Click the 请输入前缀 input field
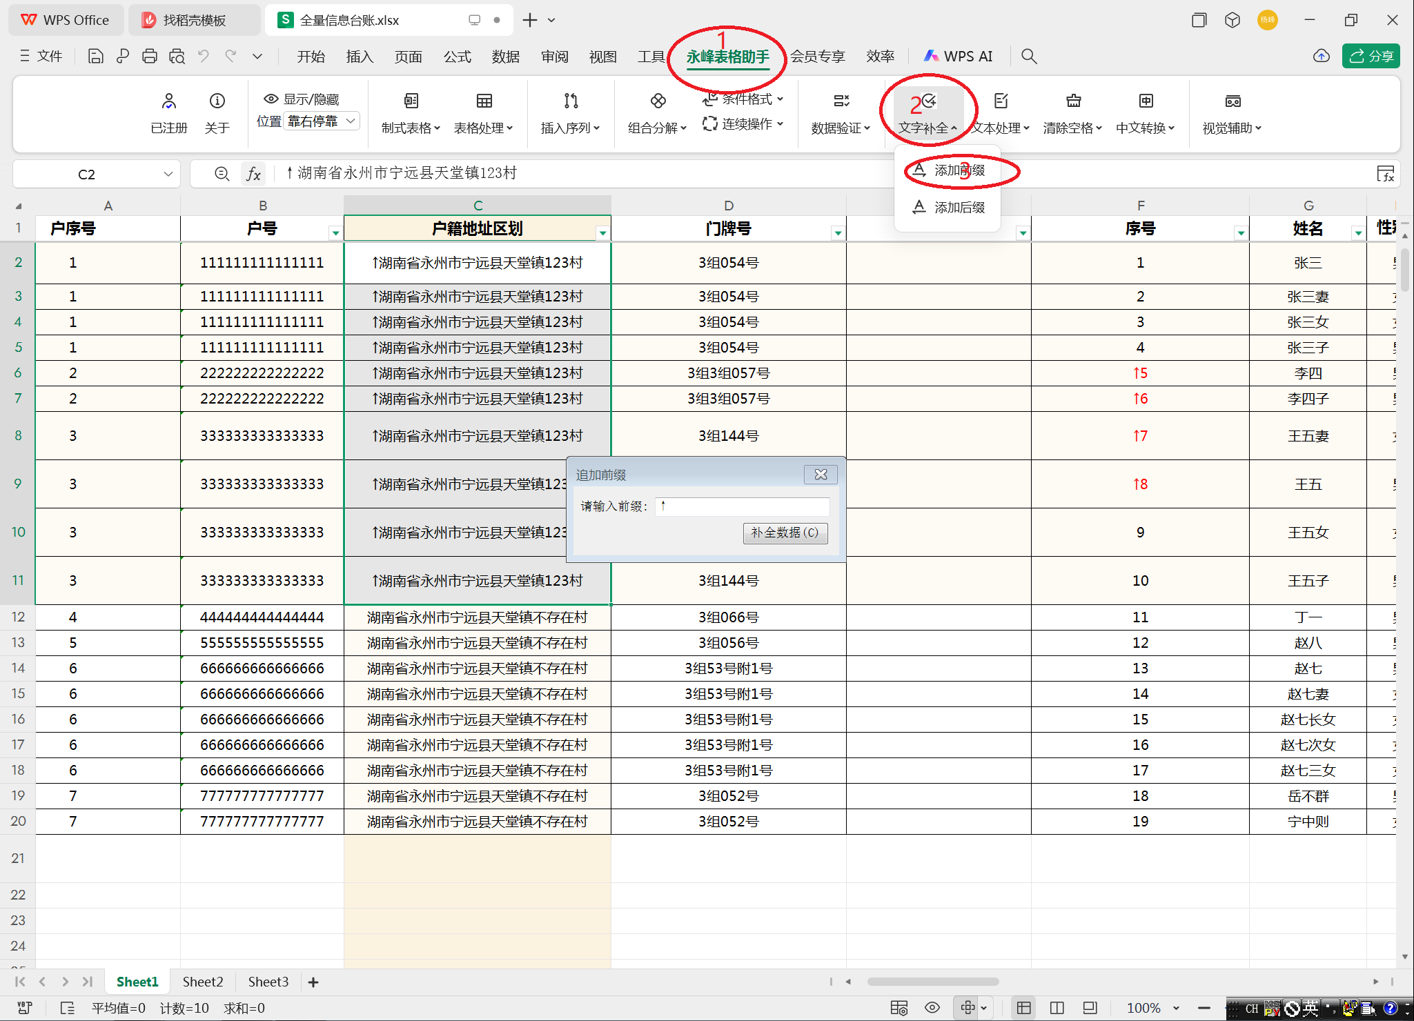 (x=742, y=506)
